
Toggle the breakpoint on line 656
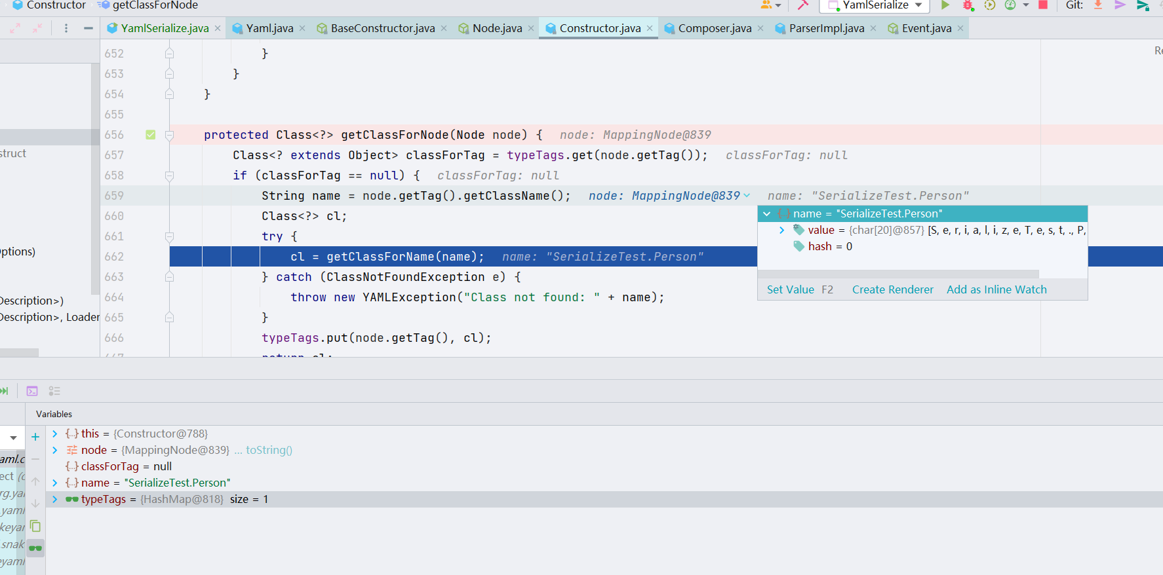(151, 135)
